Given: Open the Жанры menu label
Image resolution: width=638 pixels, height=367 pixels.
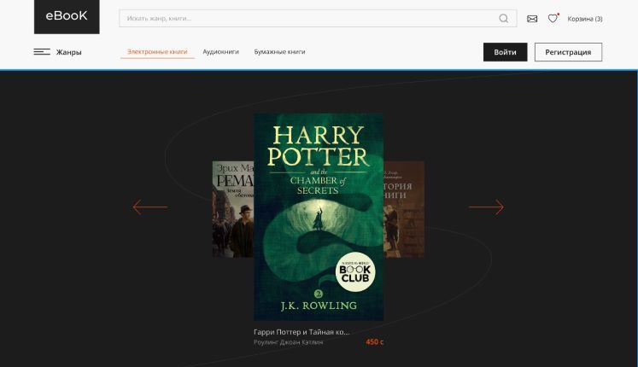Looking at the screenshot, I should [x=69, y=52].
